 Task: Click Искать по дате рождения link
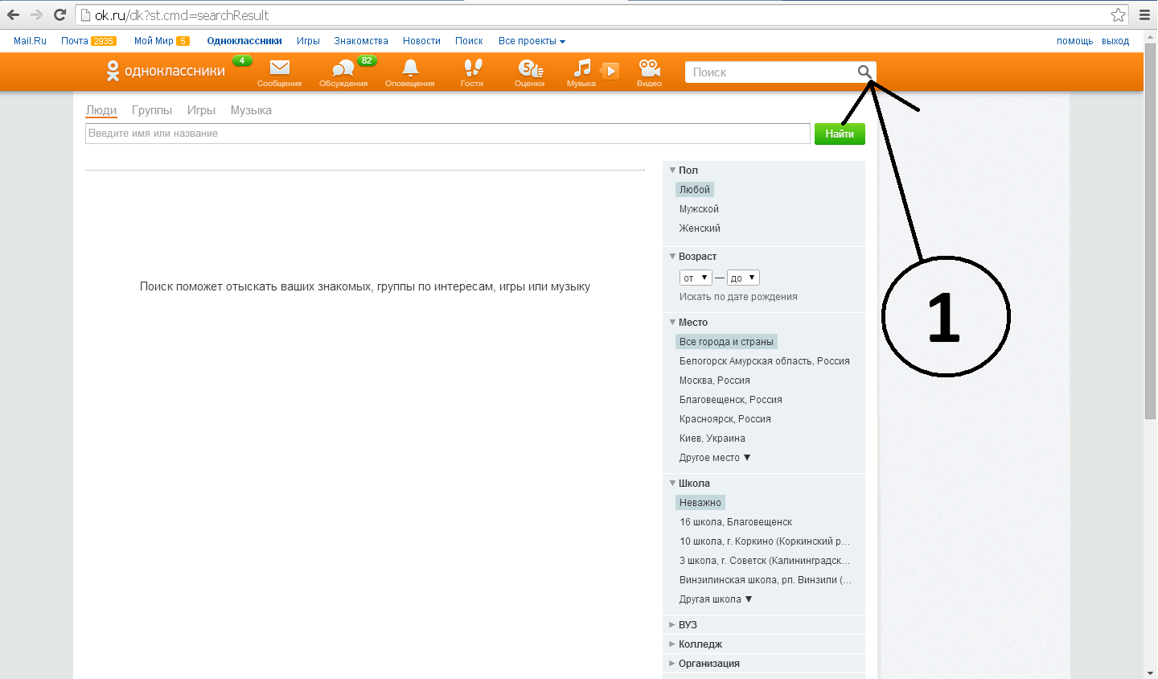(x=738, y=297)
